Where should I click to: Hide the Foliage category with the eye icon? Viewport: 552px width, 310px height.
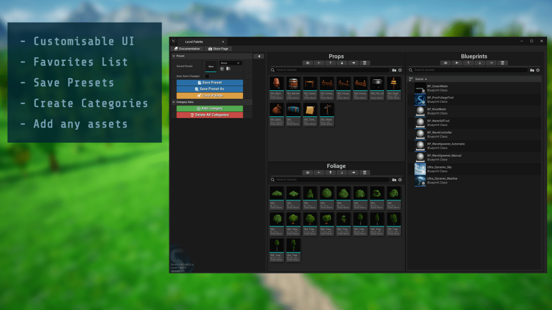coord(308,172)
